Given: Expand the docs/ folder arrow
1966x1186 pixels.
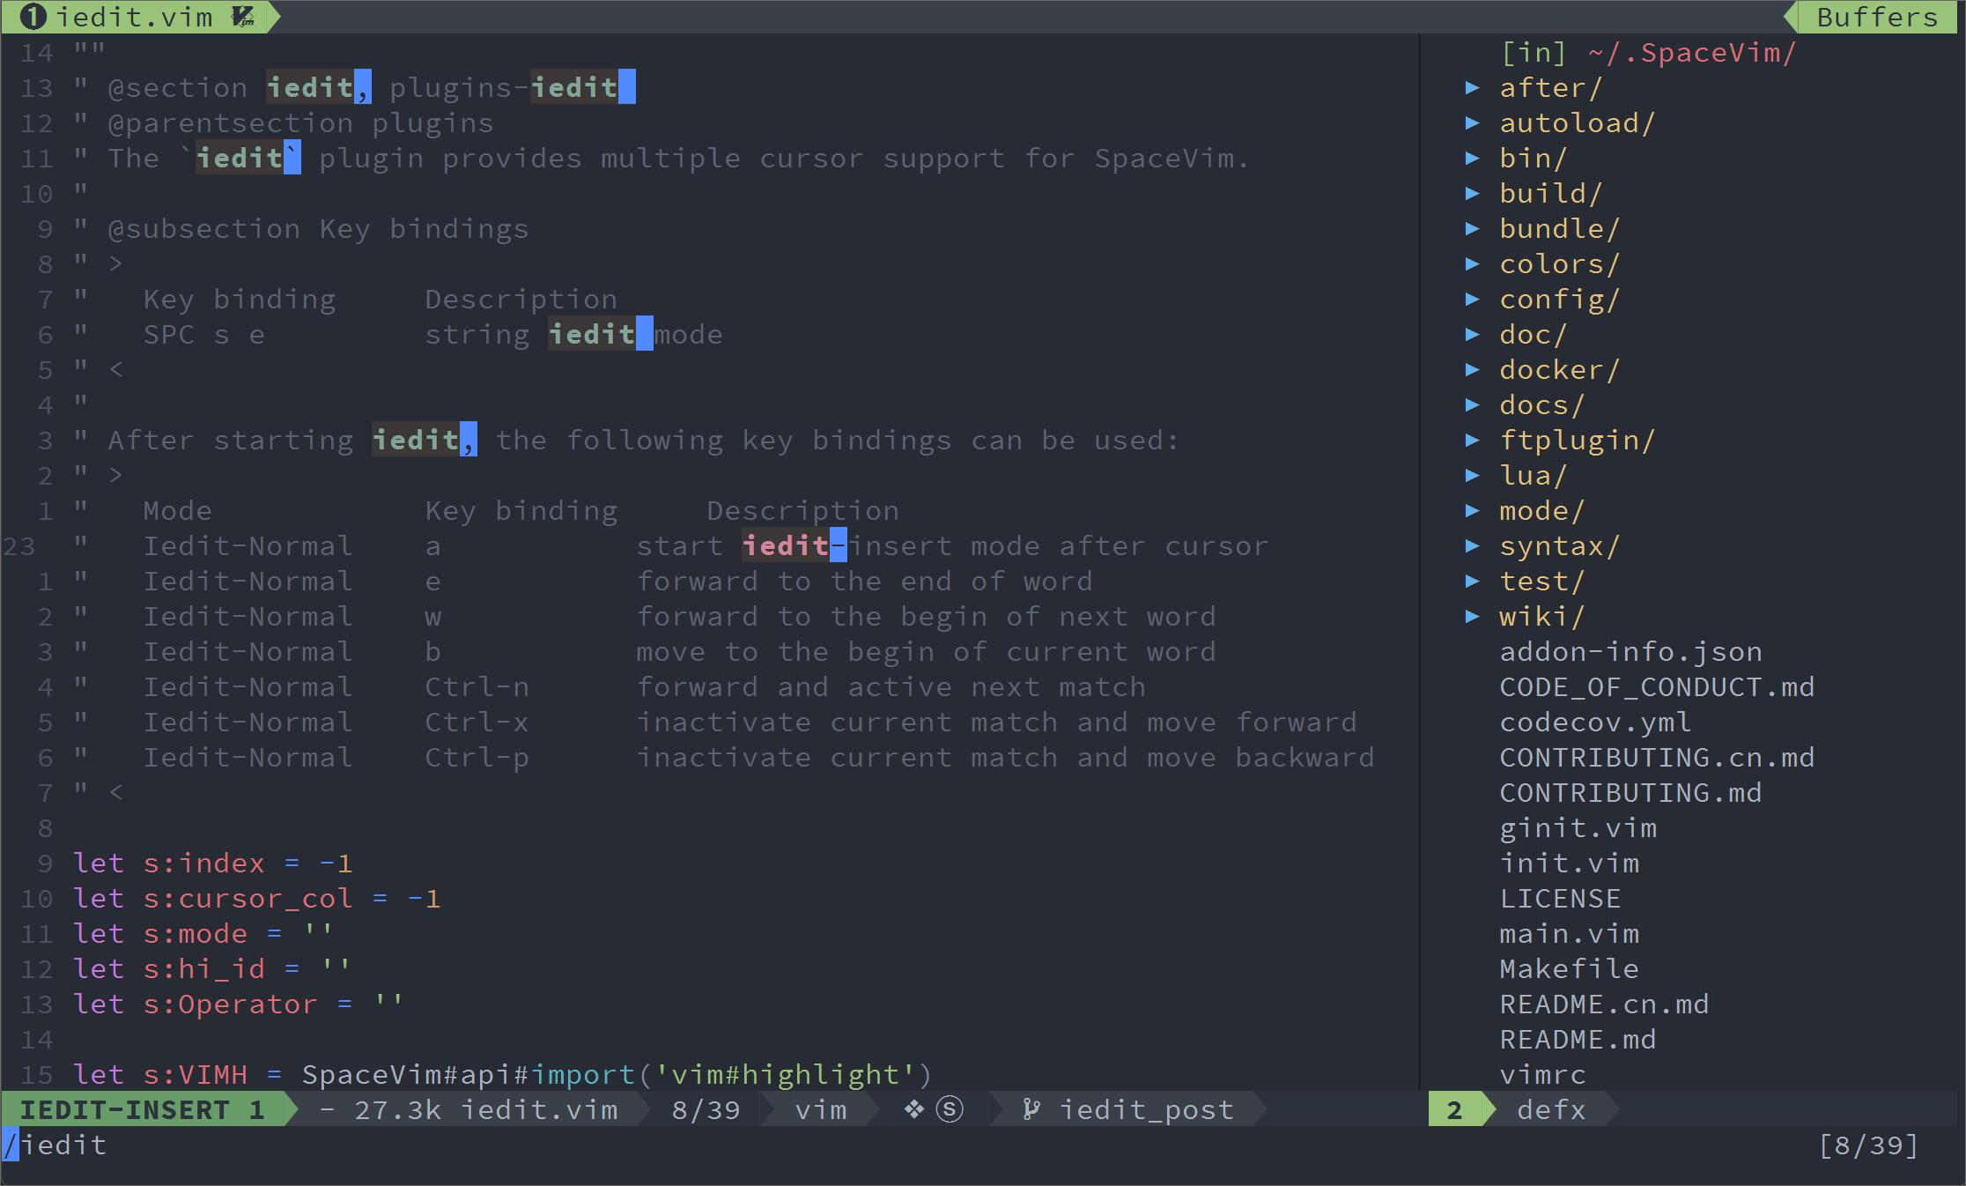Looking at the screenshot, I should click(x=1472, y=404).
